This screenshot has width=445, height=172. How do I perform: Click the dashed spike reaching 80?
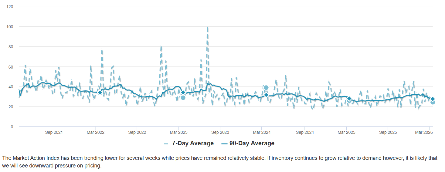(x=161, y=47)
